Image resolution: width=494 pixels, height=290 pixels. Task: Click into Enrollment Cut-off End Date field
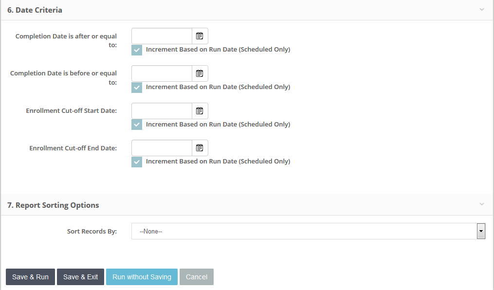coord(162,148)
